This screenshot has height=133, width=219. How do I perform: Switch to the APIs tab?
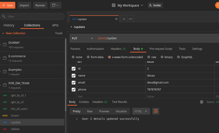(55, 25)
